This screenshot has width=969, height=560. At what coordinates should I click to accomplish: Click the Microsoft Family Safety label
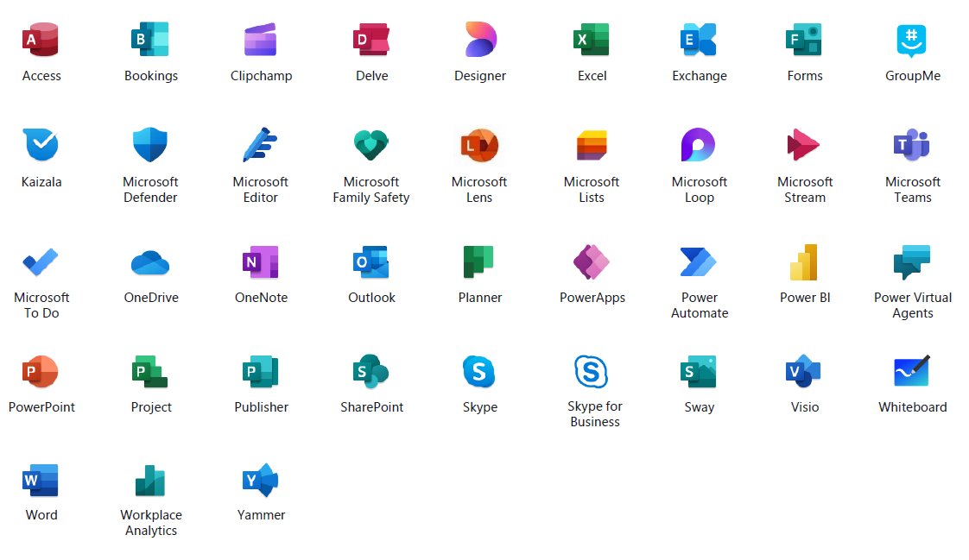(x=371, y=190)
